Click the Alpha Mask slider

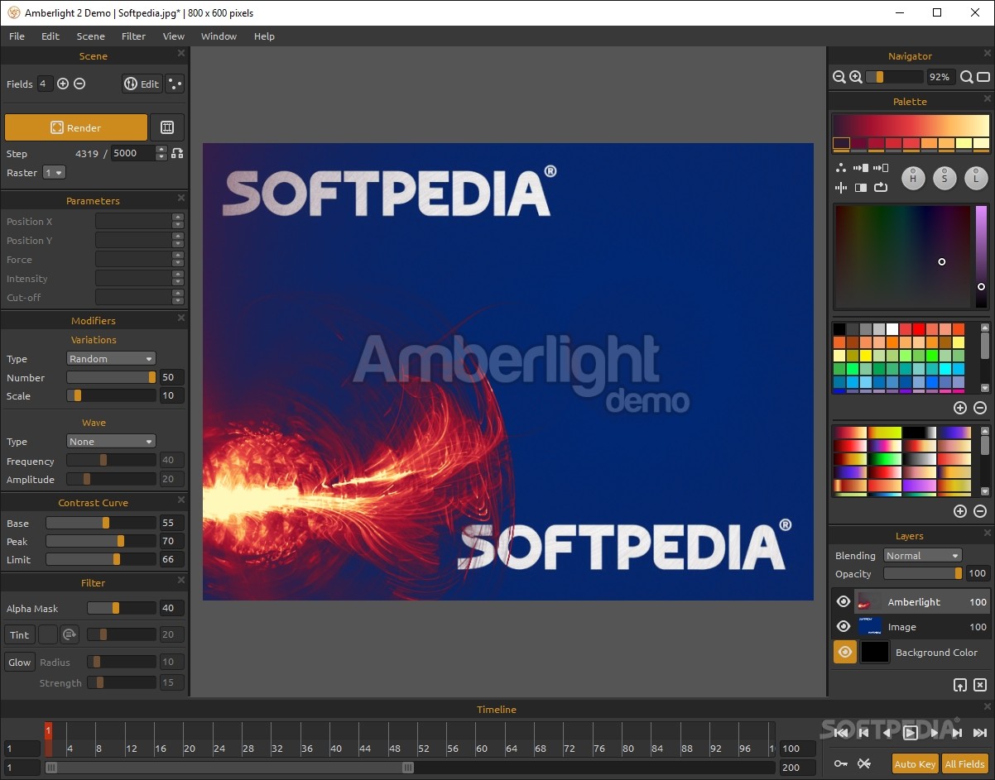[122, 608]
